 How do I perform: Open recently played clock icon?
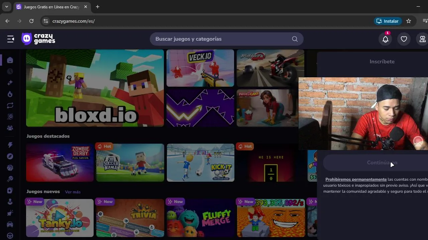click(10, 71)
